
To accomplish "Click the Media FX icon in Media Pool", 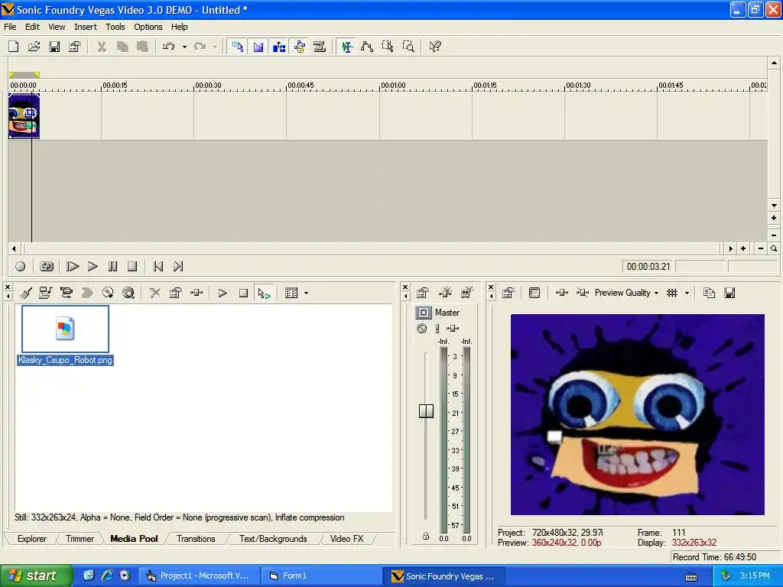I will pos(197,293).
